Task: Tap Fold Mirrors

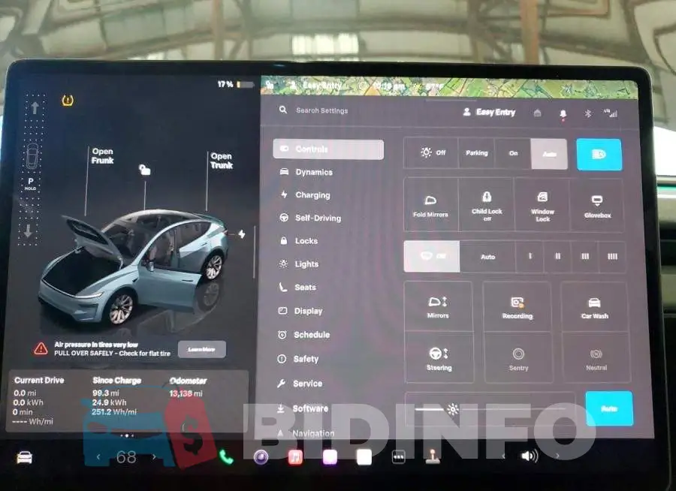Action: click(x=430, y=205)
